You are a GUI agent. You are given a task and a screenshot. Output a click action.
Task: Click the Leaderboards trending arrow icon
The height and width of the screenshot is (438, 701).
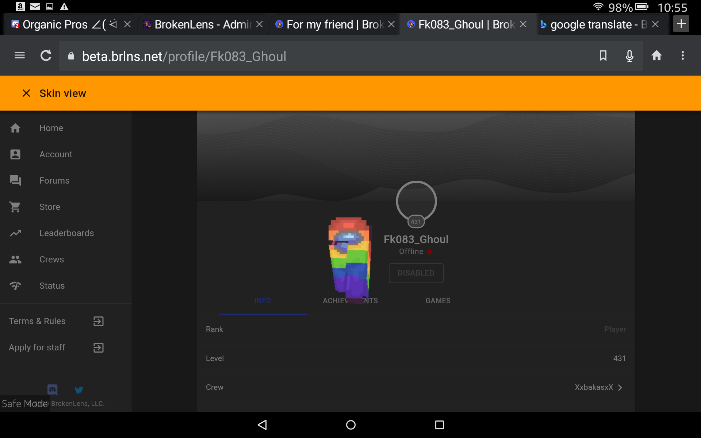(x=15, y=233)
